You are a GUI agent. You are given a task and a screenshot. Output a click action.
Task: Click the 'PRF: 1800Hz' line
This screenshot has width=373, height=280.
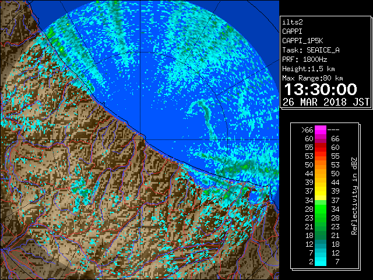pos(304,60)
